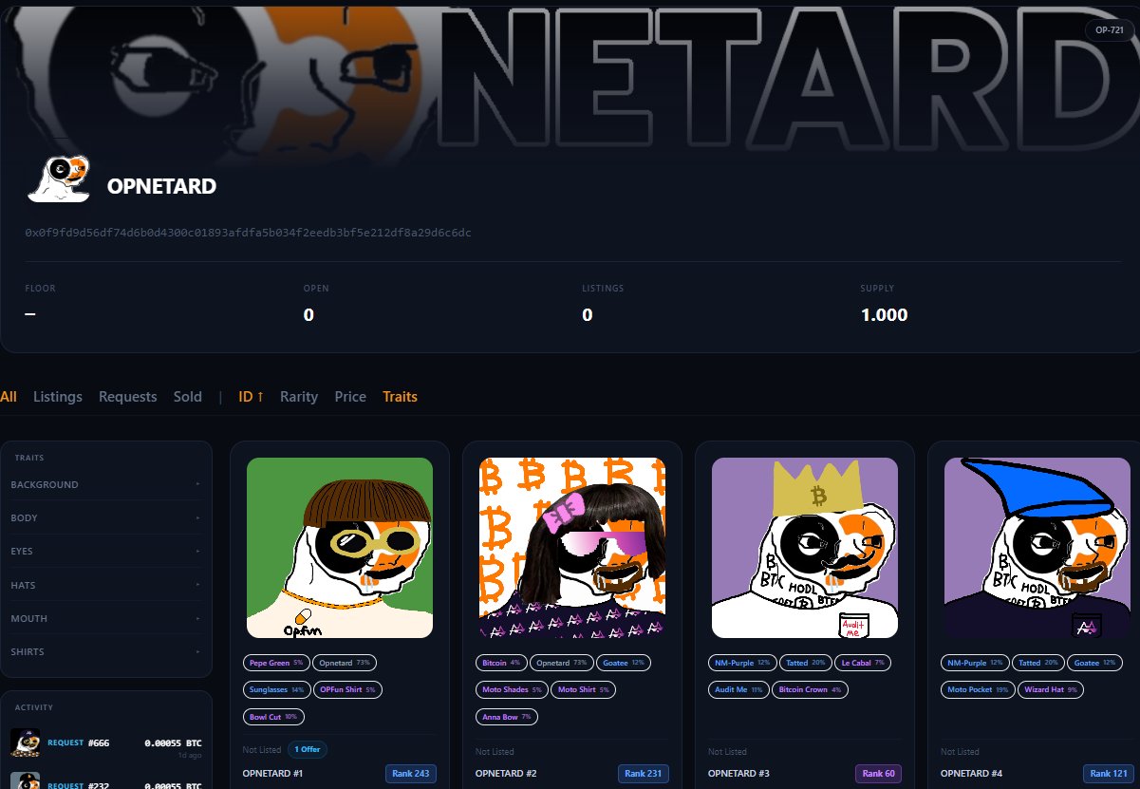Screen dimensions: 1140x789
Task: Open the OPNETARD #2 artwork image
Action: pos(572,548)
